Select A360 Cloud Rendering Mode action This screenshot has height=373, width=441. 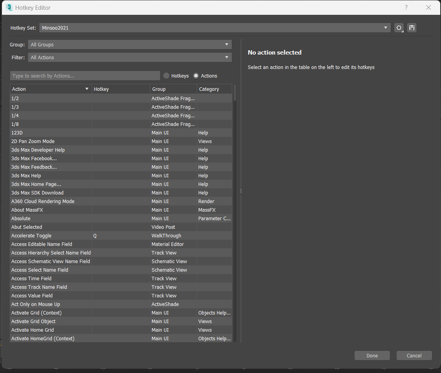(x=121, y=202)
